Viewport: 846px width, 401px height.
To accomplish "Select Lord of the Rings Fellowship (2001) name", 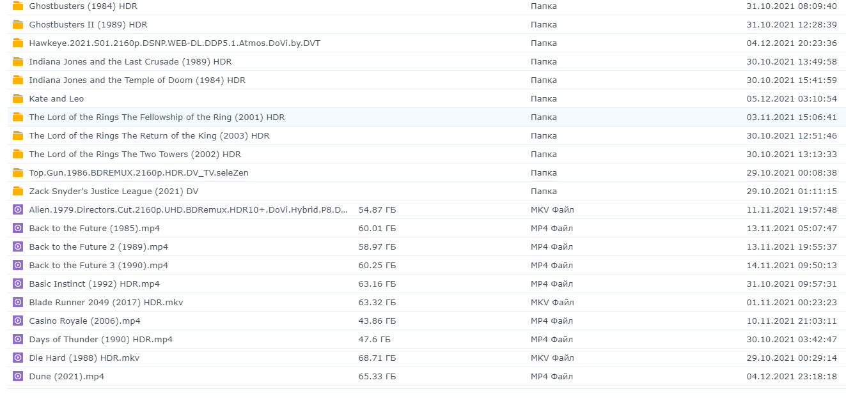I will coord(157,117).
